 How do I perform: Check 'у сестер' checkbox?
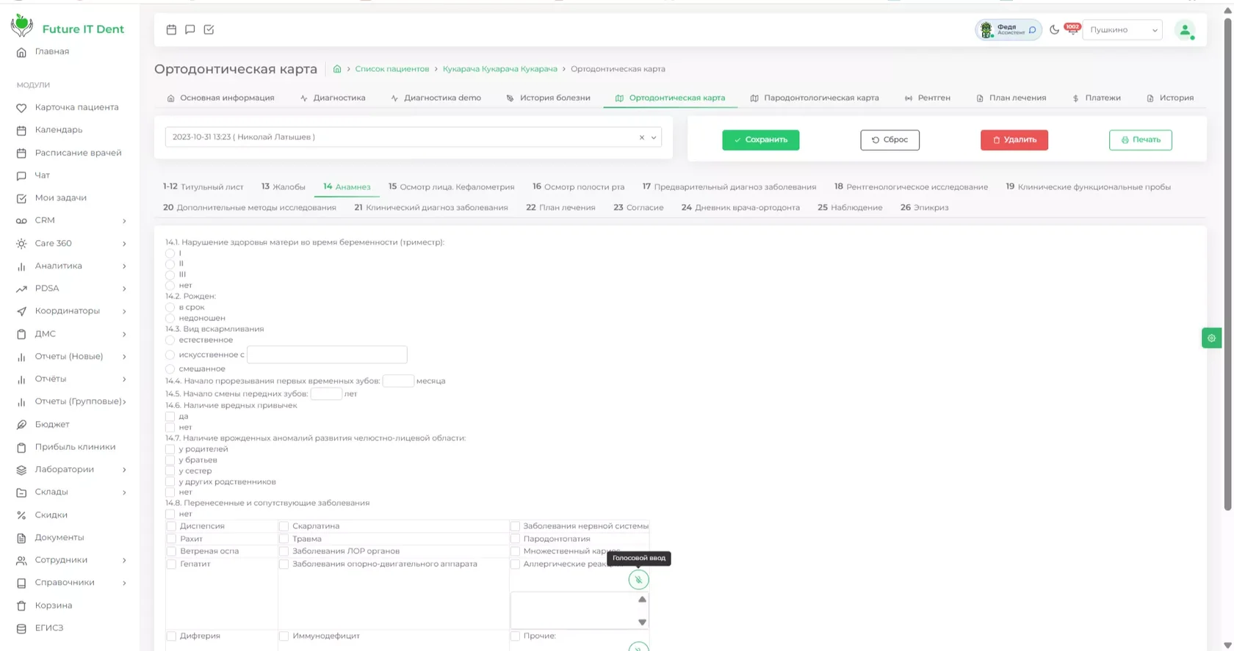tap(170, 471)
